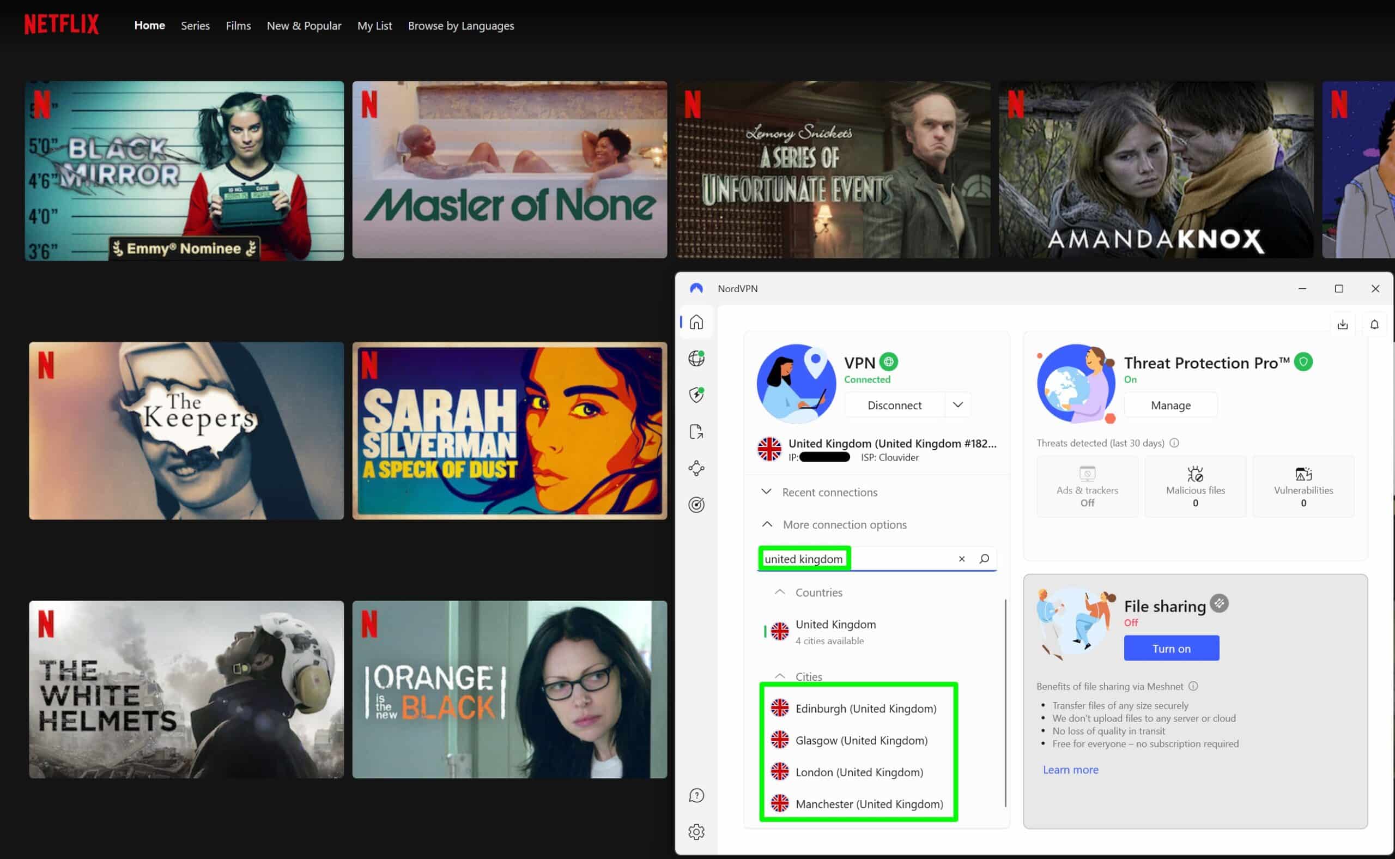Clear the server search field with X

tap(961, 559)
